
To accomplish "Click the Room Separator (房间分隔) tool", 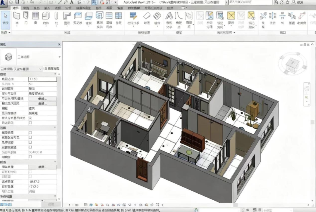I will (209, 18).
